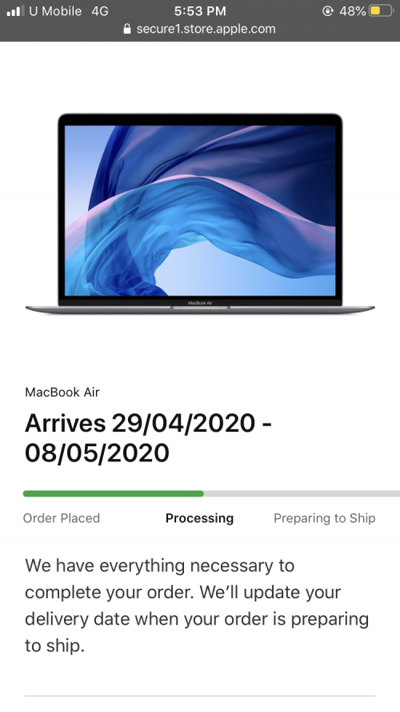Tap the order status description paragraph

197,605
